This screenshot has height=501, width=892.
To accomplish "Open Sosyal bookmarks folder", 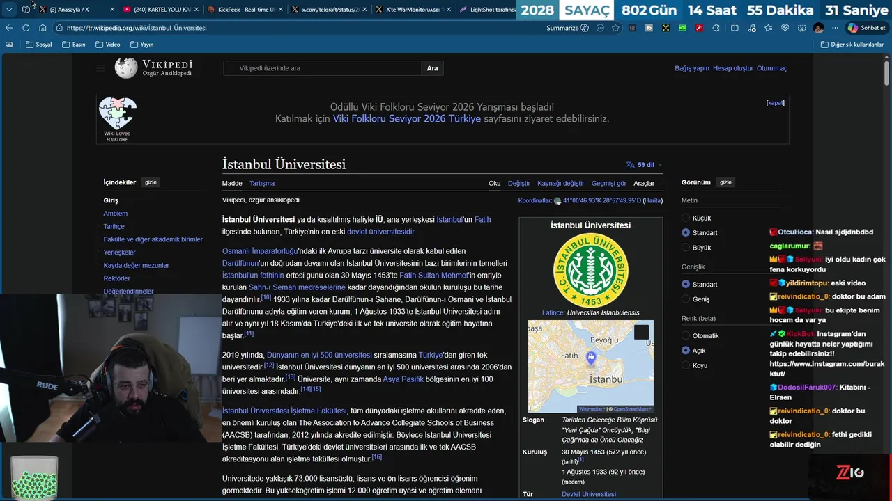I will click(x=38, y=45).
